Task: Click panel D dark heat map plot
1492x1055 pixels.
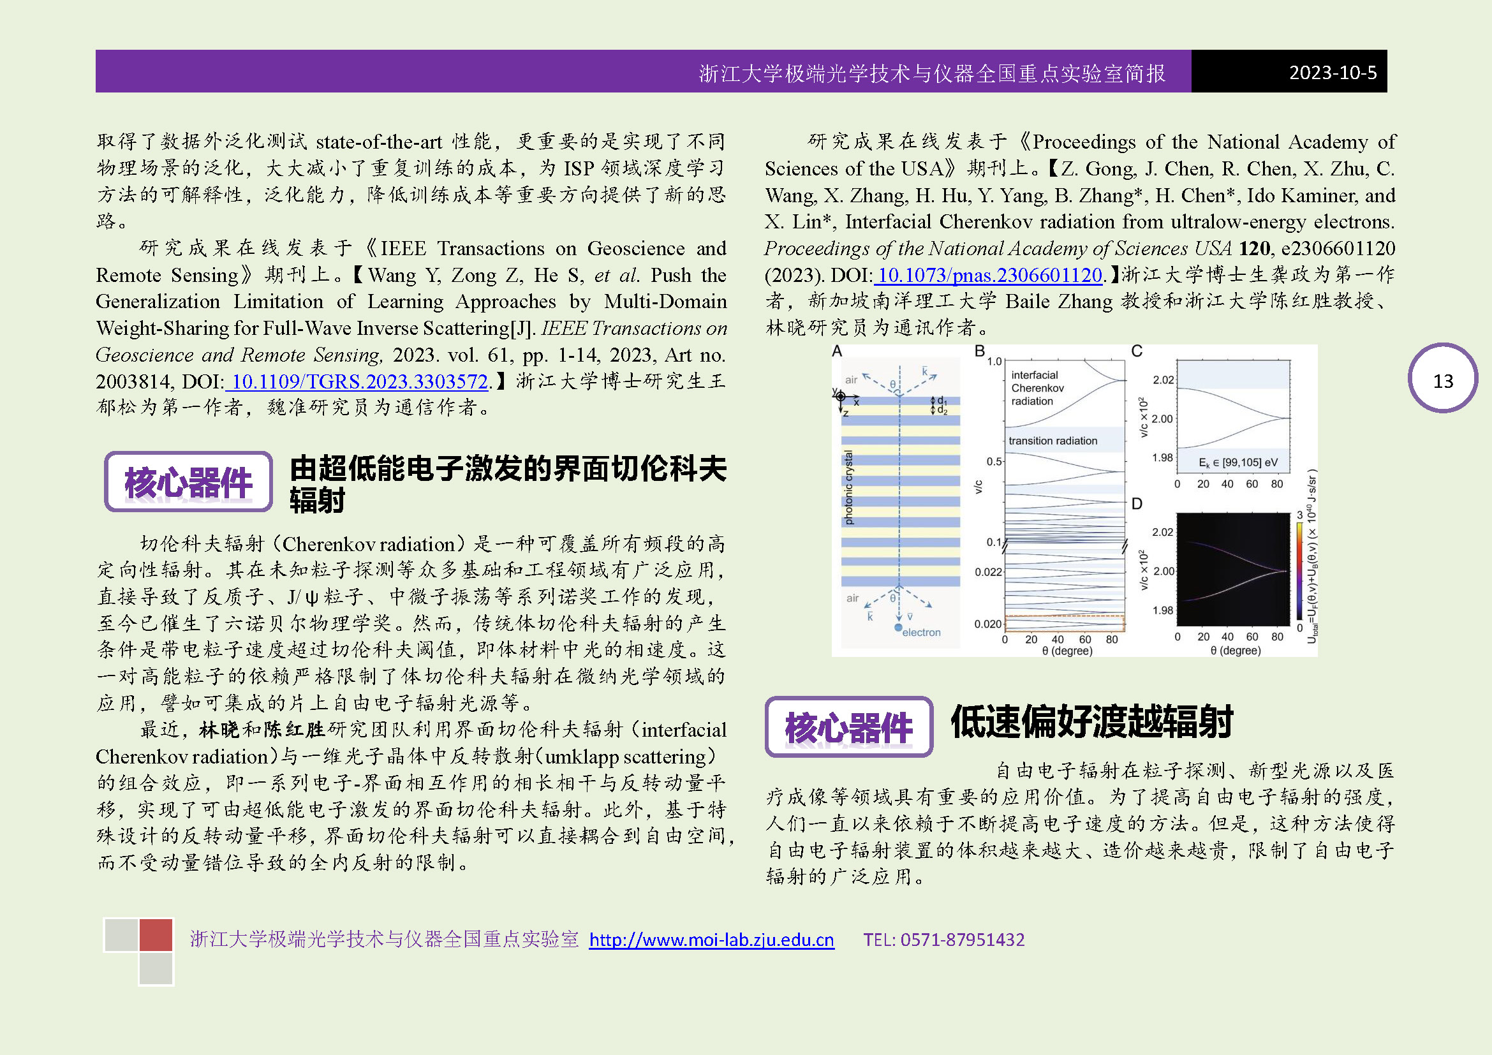Action: coord(1234,569)
